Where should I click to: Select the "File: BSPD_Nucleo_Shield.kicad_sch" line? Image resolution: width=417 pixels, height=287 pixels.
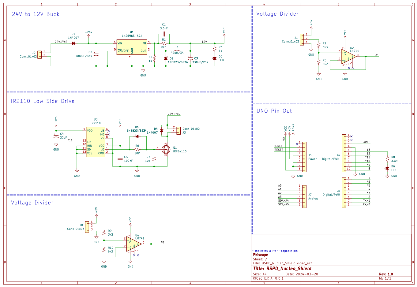pos(283,263)
